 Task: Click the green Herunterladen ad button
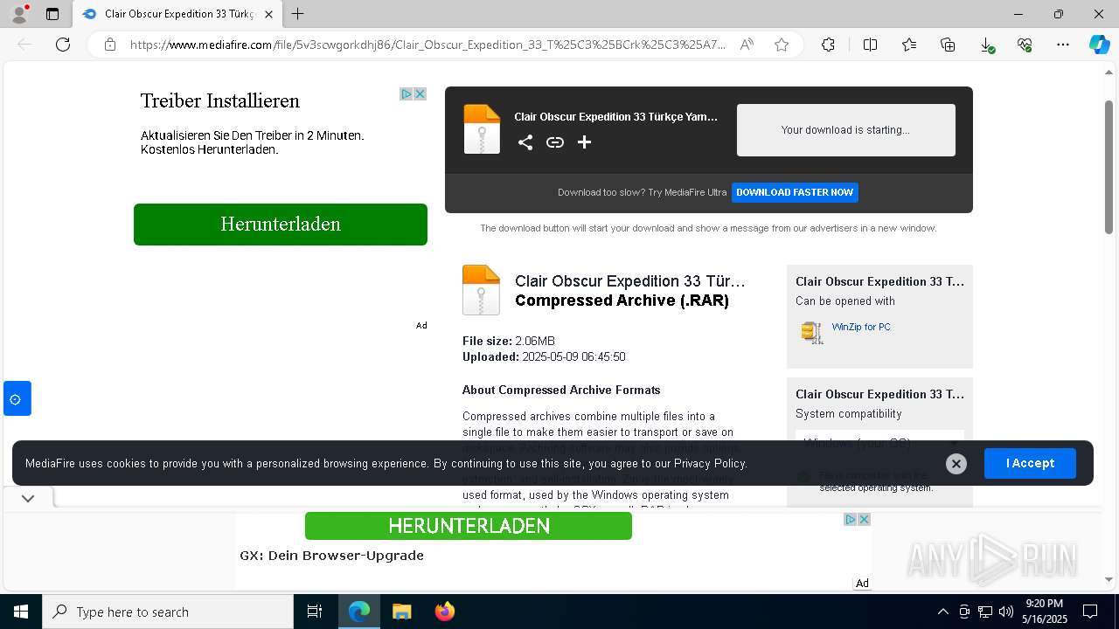[x=281, y=225]
